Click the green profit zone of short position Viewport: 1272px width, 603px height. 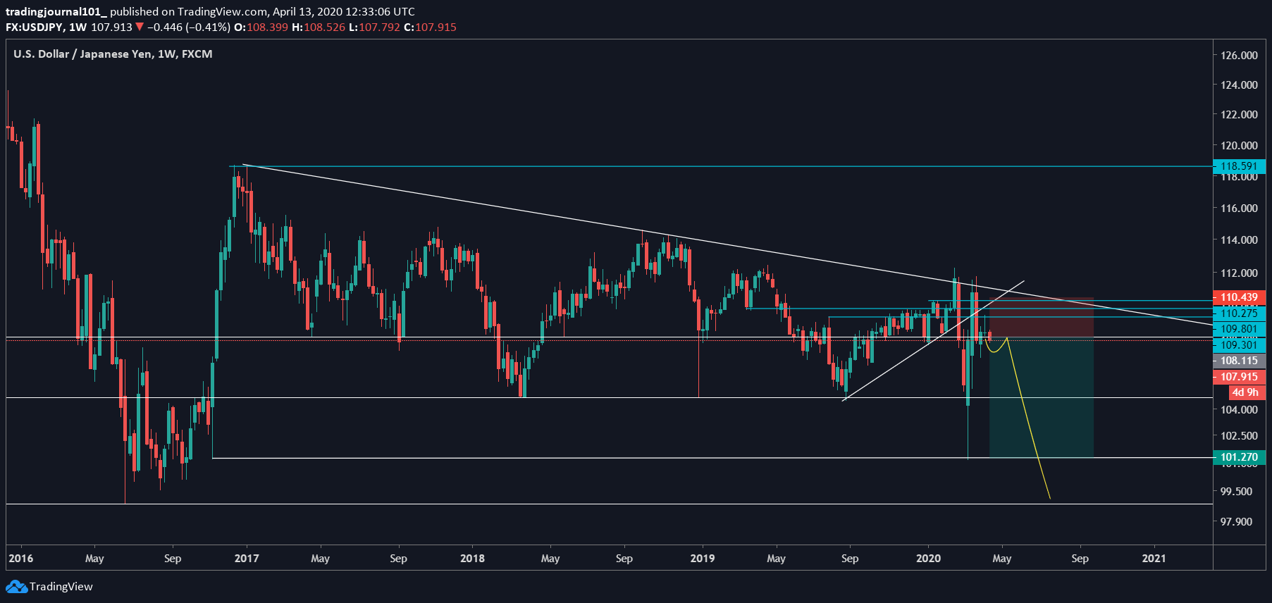click(1042, 397)
